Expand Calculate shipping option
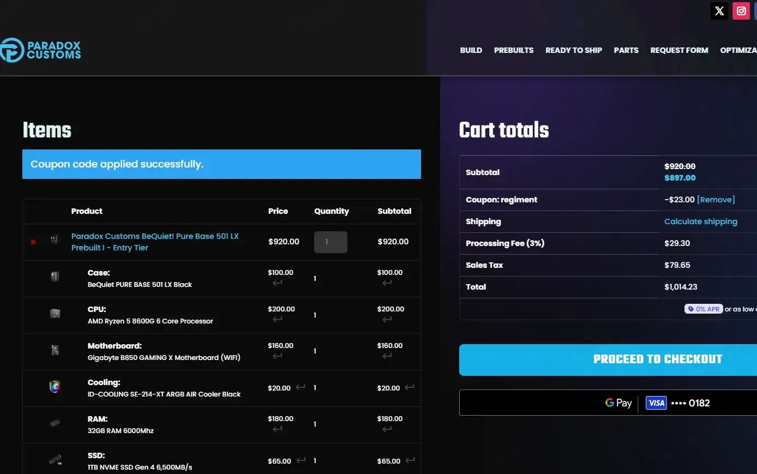Image resolution: width=757 pixels, height=474 pixels. click(700, 221)
